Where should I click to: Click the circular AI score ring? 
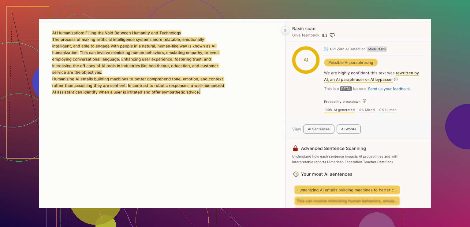tap(306, 60)
